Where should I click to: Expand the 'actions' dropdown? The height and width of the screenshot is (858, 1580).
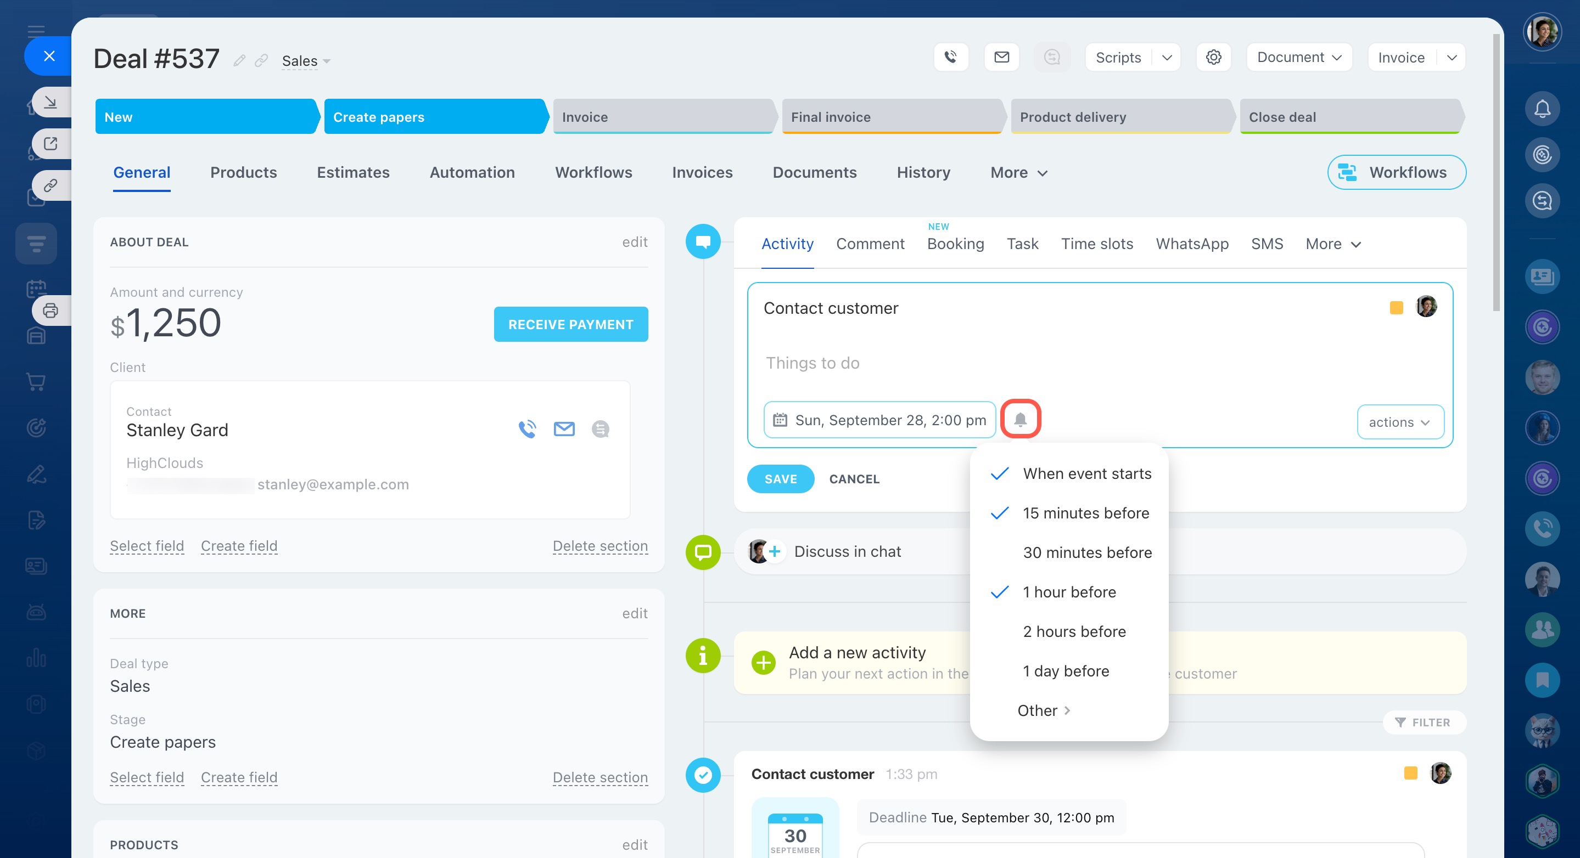(1400, 422)
